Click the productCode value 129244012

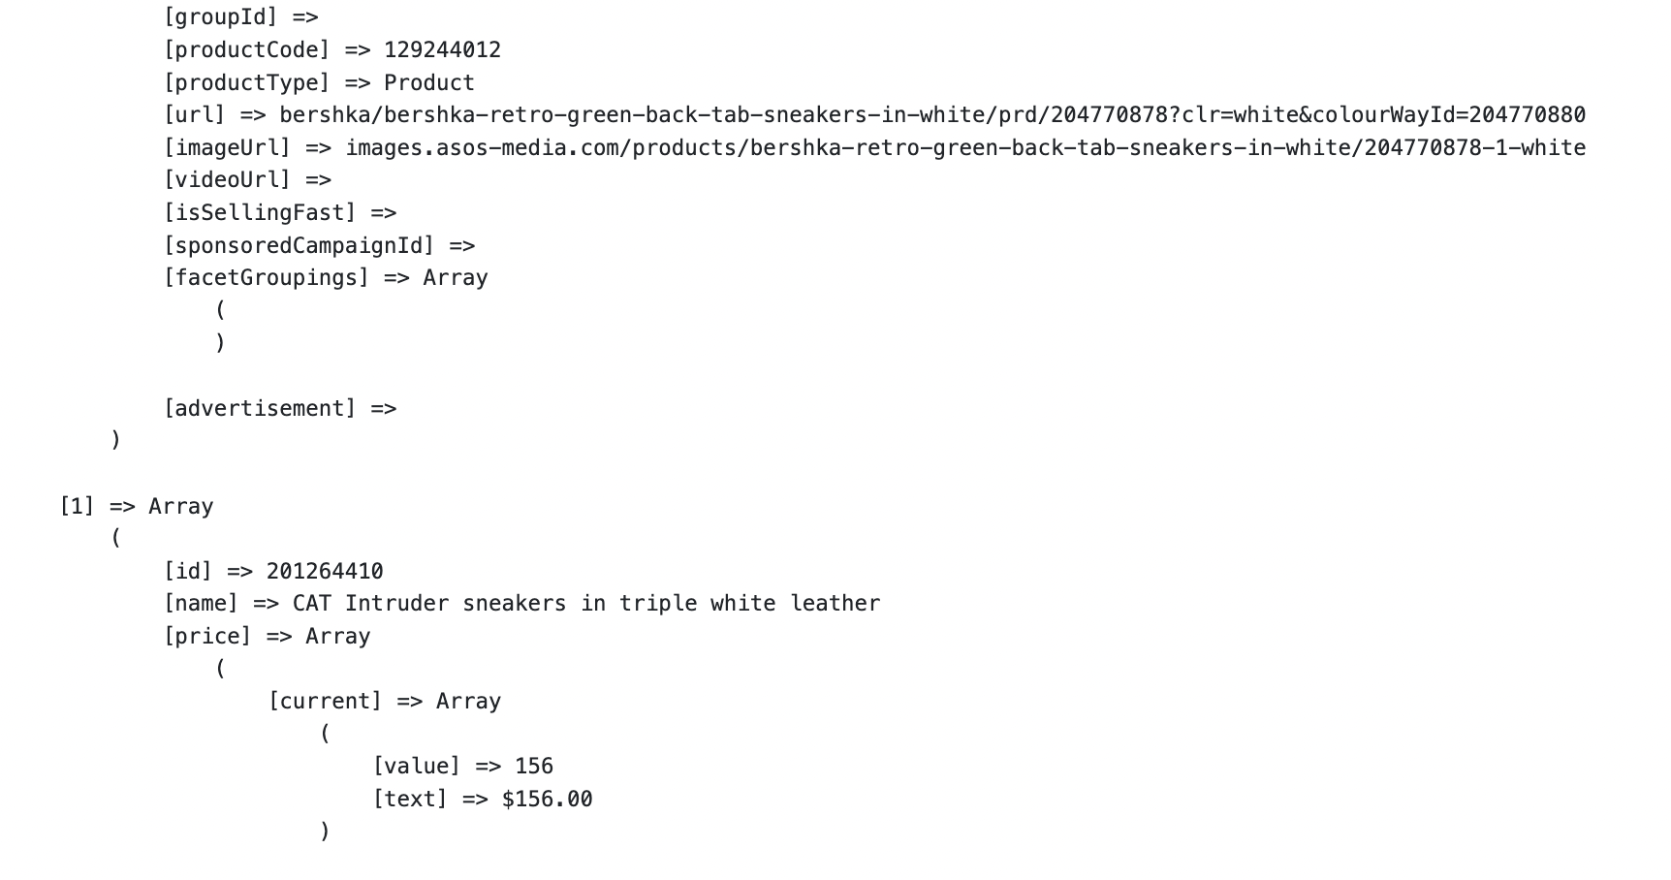(x=442, y=50)
